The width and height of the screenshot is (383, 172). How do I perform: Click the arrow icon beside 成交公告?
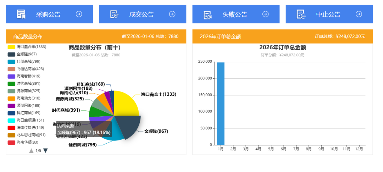pos(172,14)
